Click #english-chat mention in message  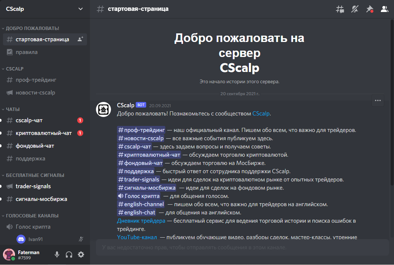click(x=136, y=213)
